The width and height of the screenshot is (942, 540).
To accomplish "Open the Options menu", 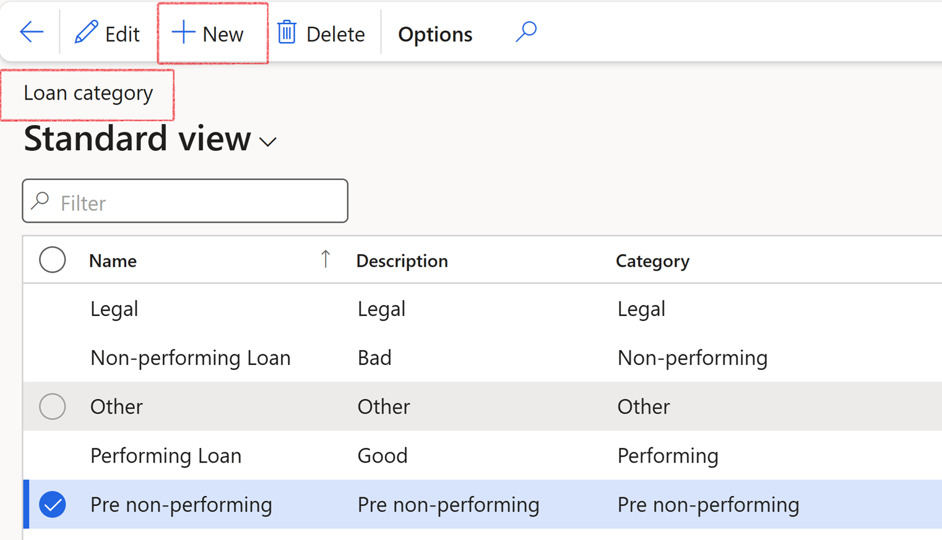I will [x=435, y=34].
